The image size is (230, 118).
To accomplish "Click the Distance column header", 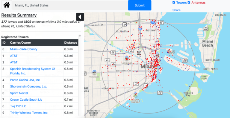I will point(71,43).
